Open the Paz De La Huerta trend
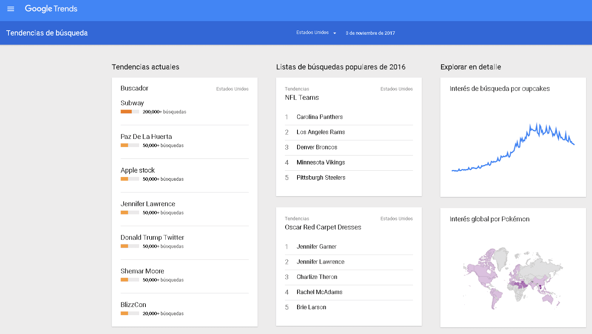 coord(146,137)
